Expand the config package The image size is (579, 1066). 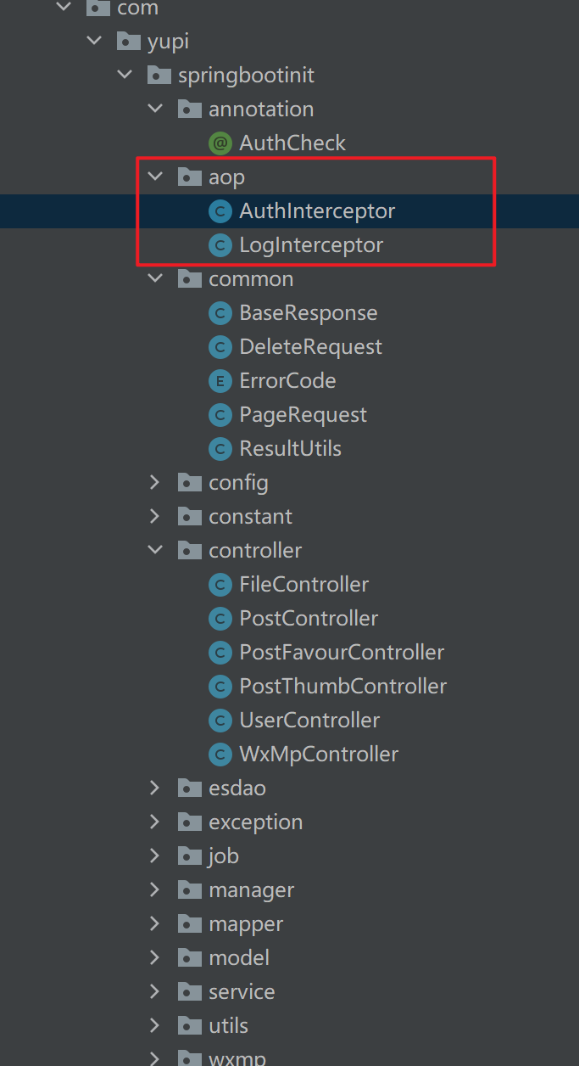[154, 483]
